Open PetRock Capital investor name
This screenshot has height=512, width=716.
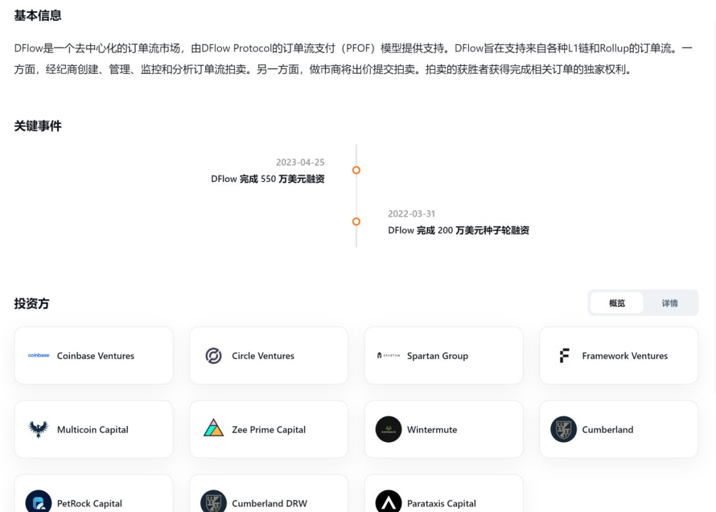point(89,504)
